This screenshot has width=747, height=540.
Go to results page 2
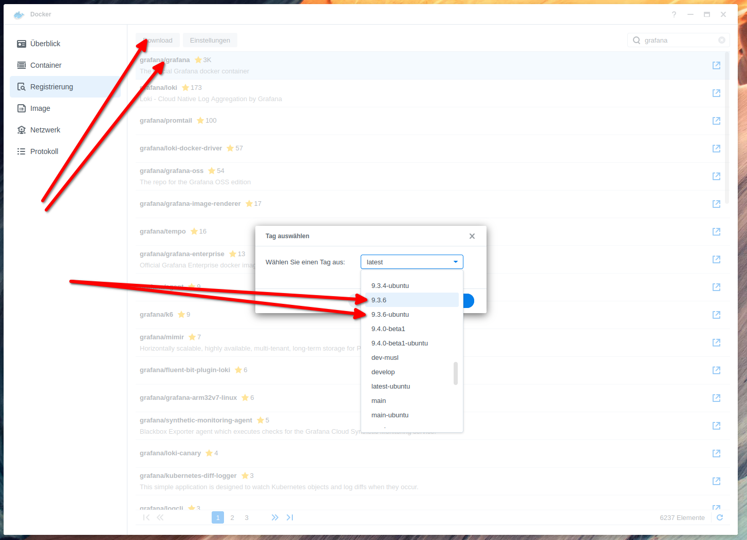coord(232,517)
